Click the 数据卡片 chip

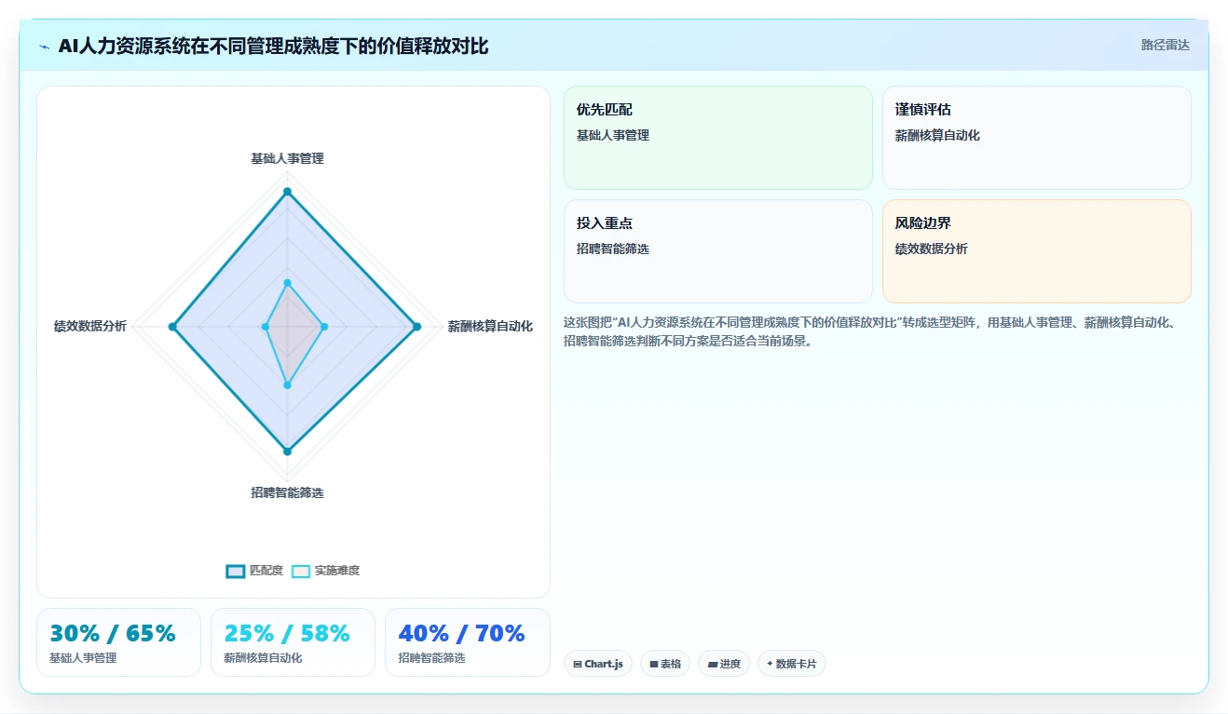click(x=792, y=664)
